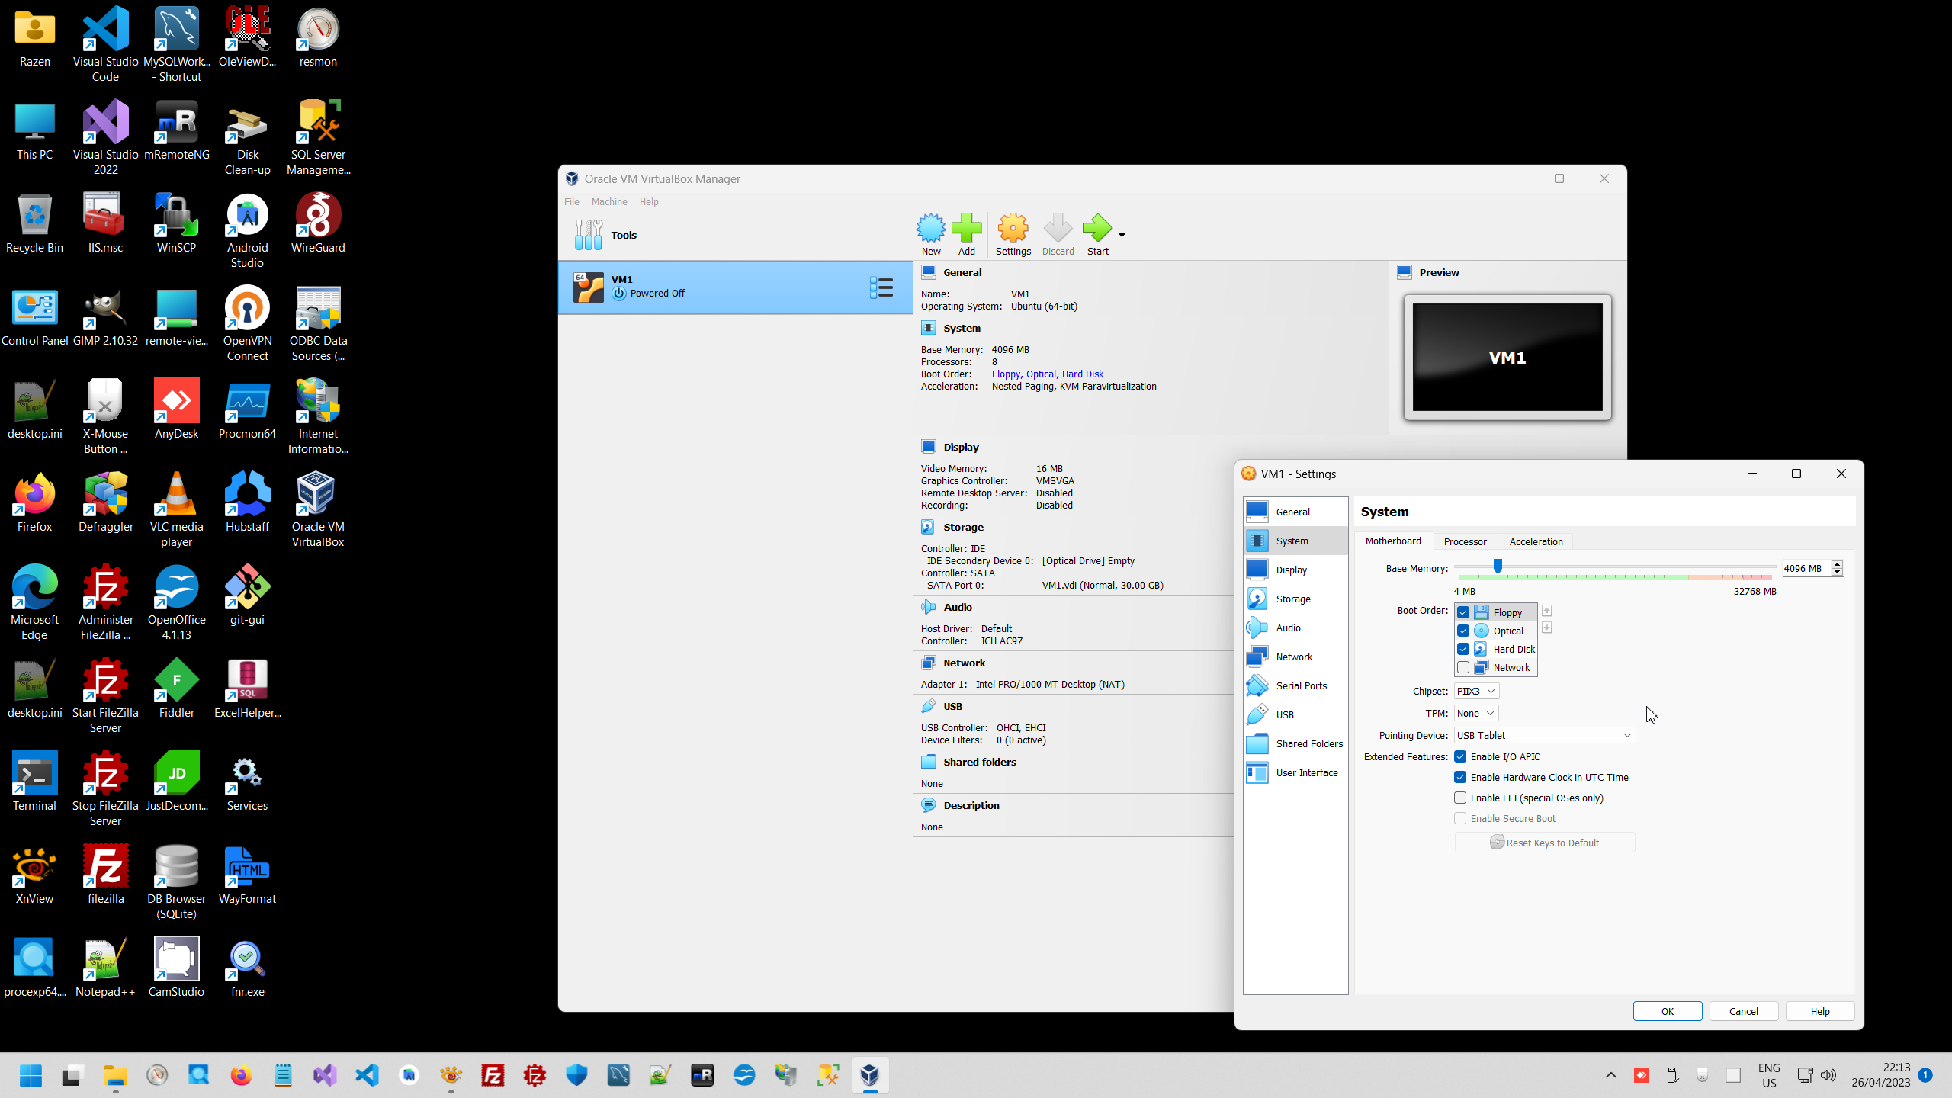Image resolution: width=1952 pixels, height=1098 pixels.
Task: Switch to the Processor tab
Action: (1465, 541)
